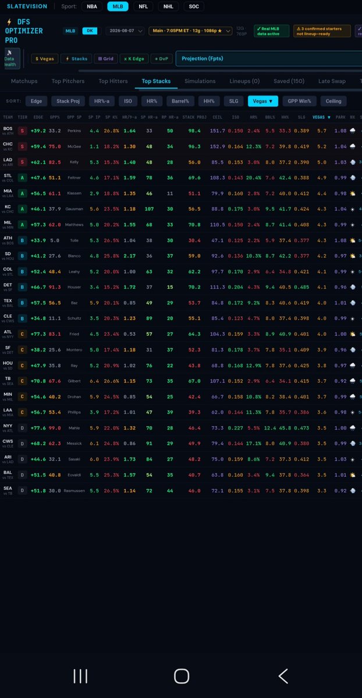Viewport: 362px width, 698px height.
Task: Toggle the MLB site selector chip
Action: pyautogui.click(x=70, y=31)
